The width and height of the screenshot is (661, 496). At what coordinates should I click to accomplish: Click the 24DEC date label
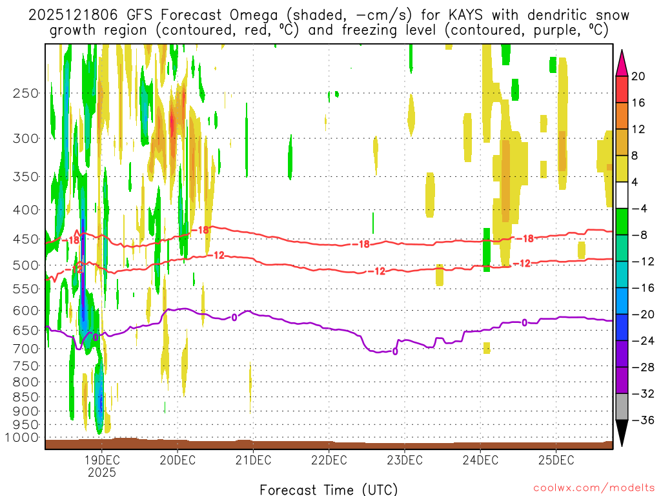tap(480, 460)
